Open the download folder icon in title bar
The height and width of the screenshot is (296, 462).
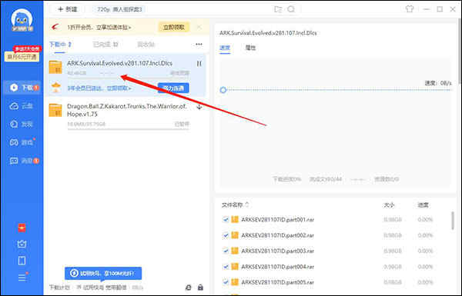tap(278, 9)
